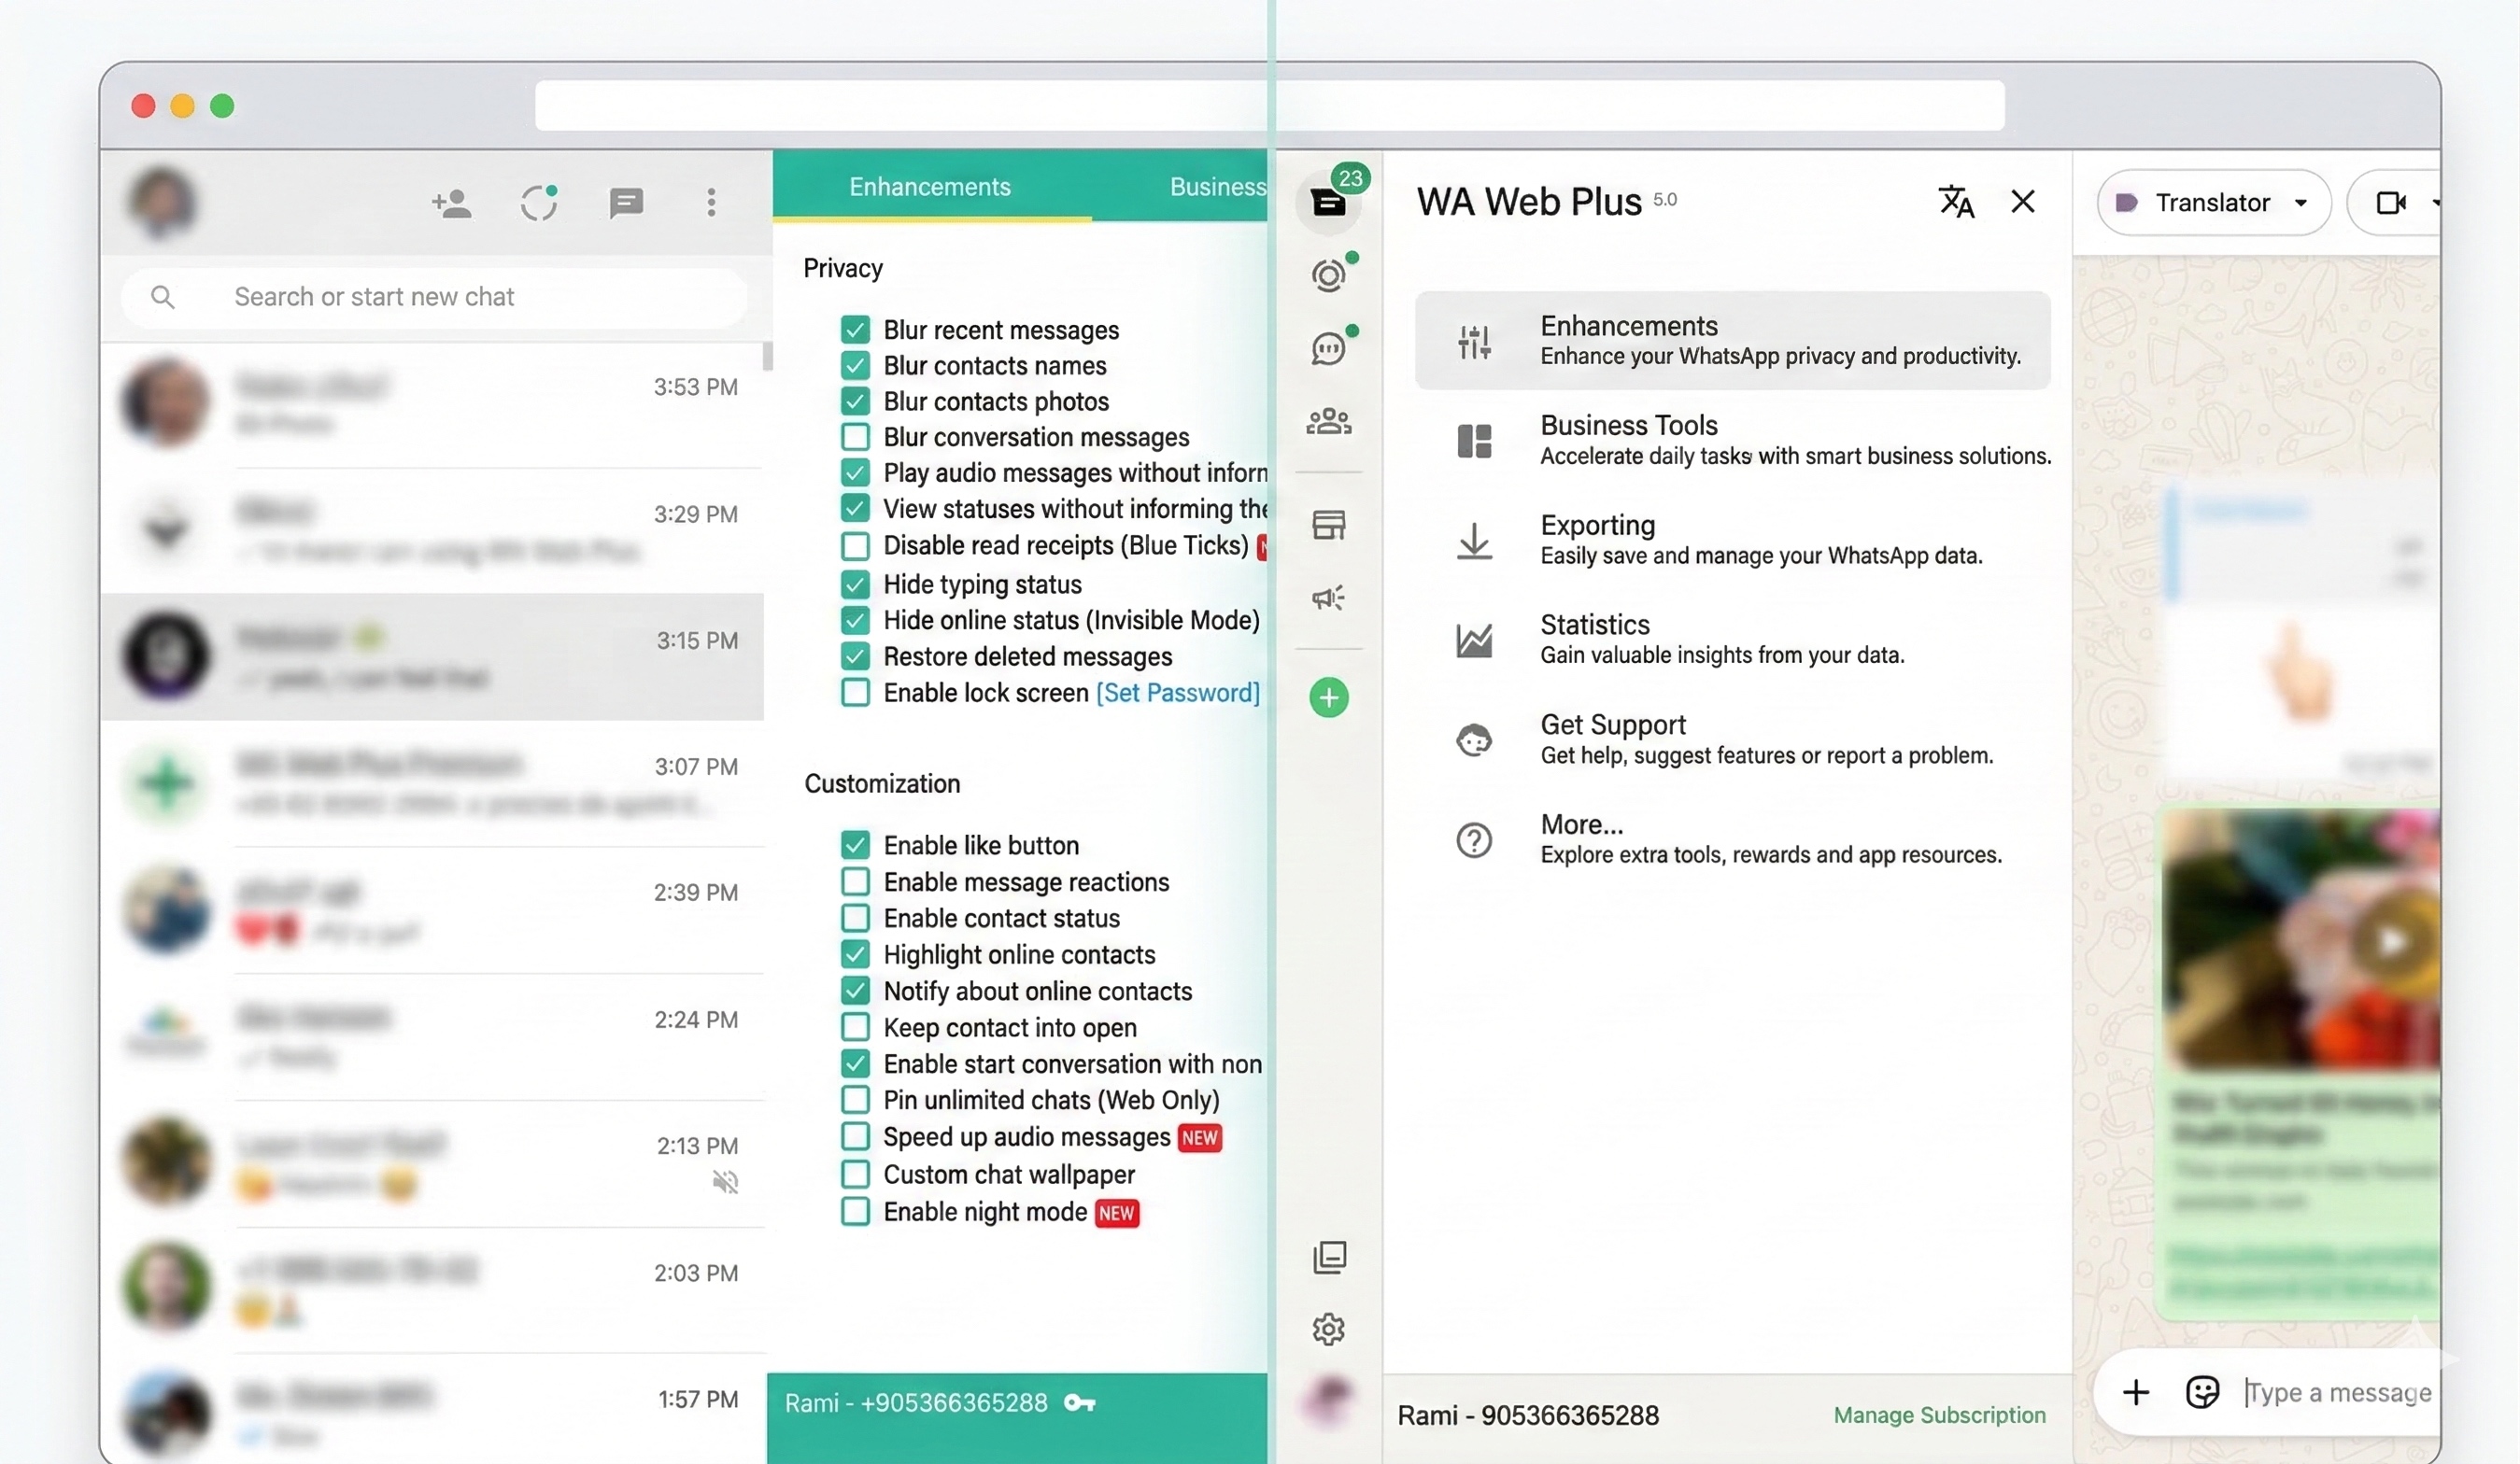Expand the video camera dropdown arrow
Screen dimensions: 2520x1464
click(x=2436, y=203)
